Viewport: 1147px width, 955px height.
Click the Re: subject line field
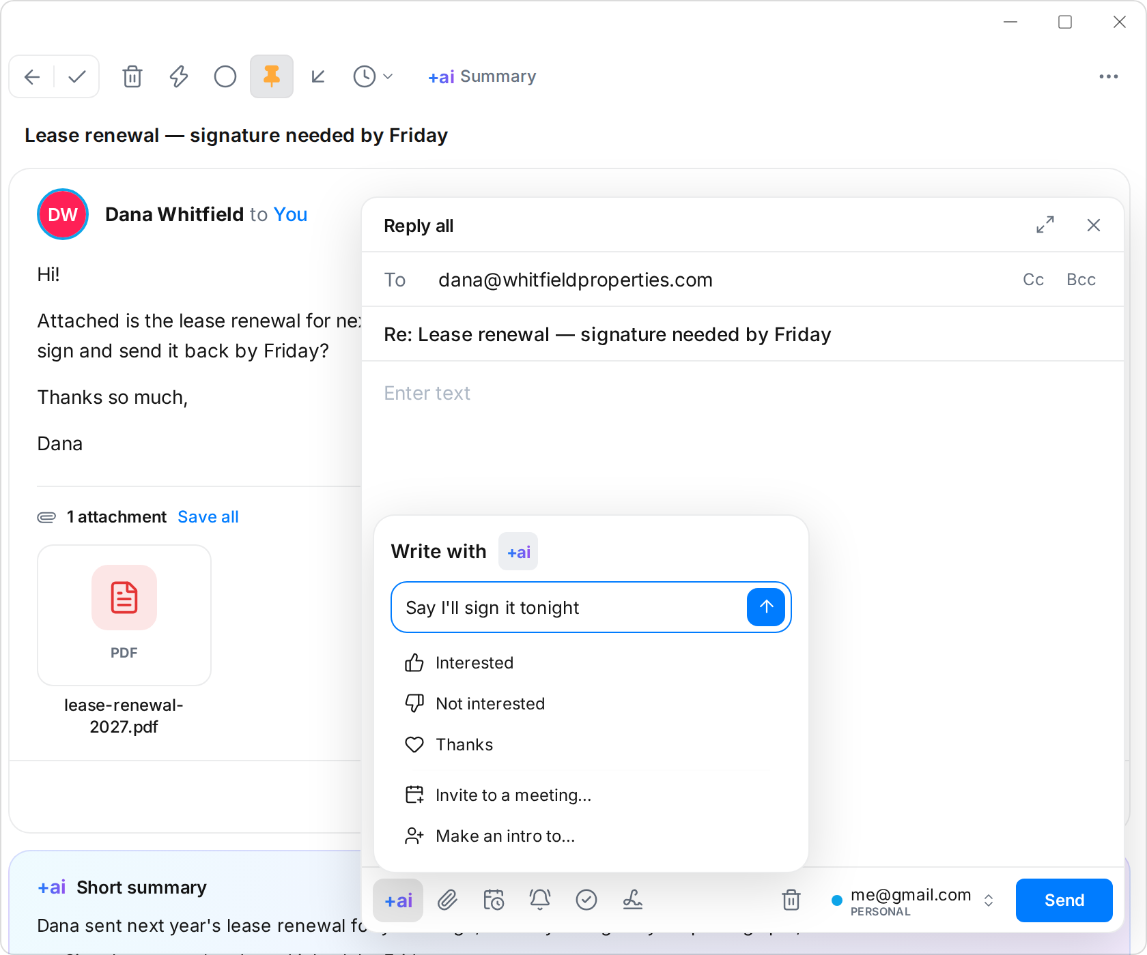(x=743, y=334)
